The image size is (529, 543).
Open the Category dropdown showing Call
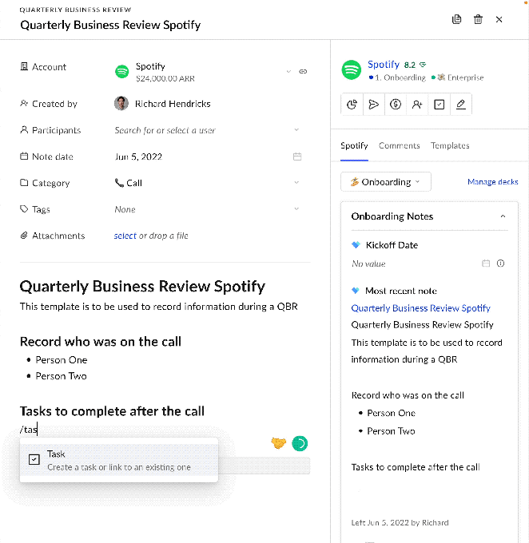coord(208,183)
